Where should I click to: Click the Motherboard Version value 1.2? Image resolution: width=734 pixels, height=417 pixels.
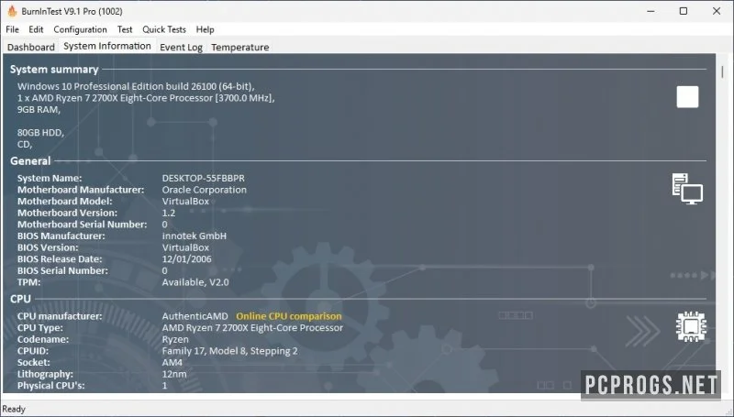tap(169, 213)
